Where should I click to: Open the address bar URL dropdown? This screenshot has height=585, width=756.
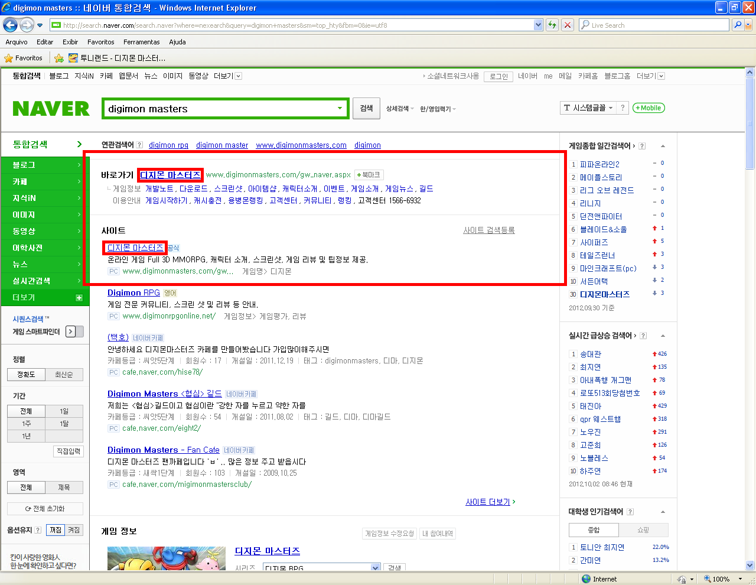click(538, 25)
